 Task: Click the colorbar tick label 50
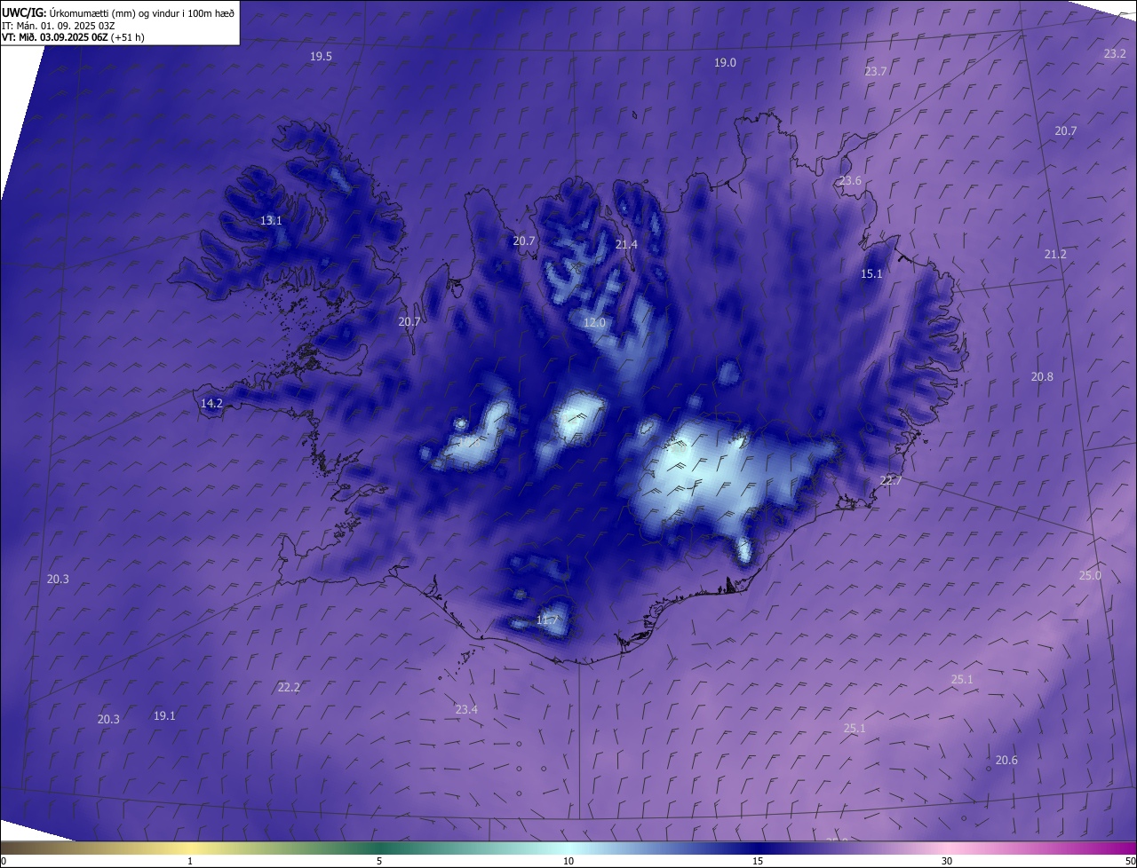(x=1131, y=861)
